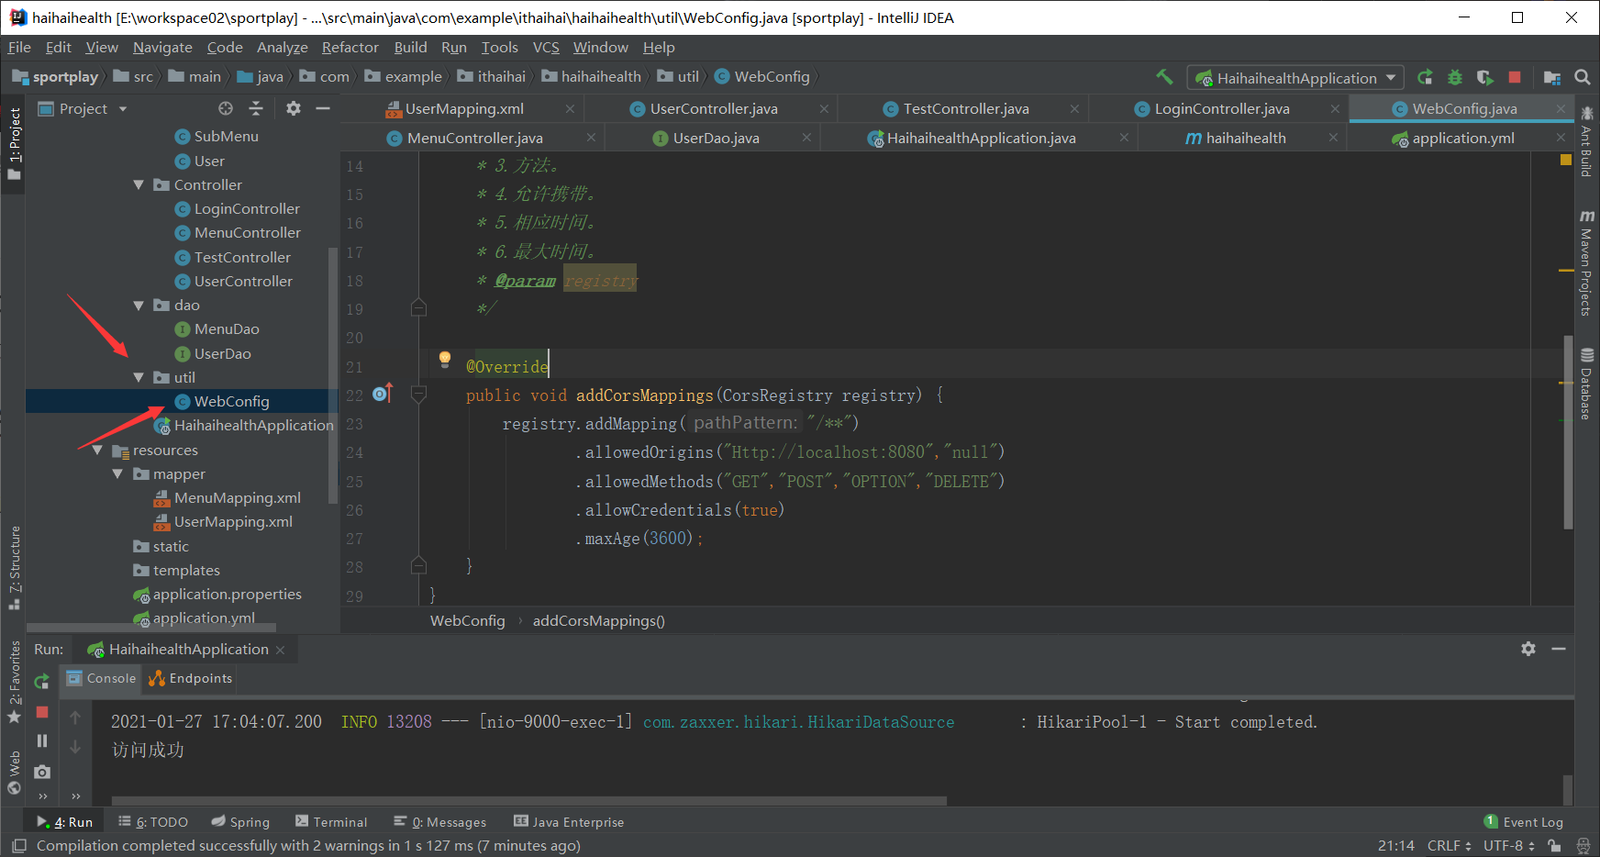Fold the addCorsMappings method at line 22
1600x857 pixels.
pyautogui.click(x=419, y=395)
